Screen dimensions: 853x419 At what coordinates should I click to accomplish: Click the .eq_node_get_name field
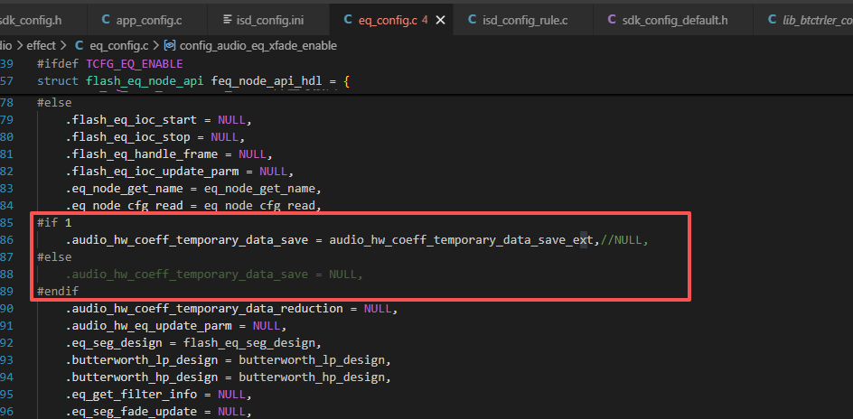pyautogui.click(x=124, y=189)
